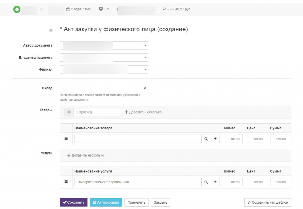Focus Цена field in goods row
This screenshot has height=209, width=303.
(257, 139)
